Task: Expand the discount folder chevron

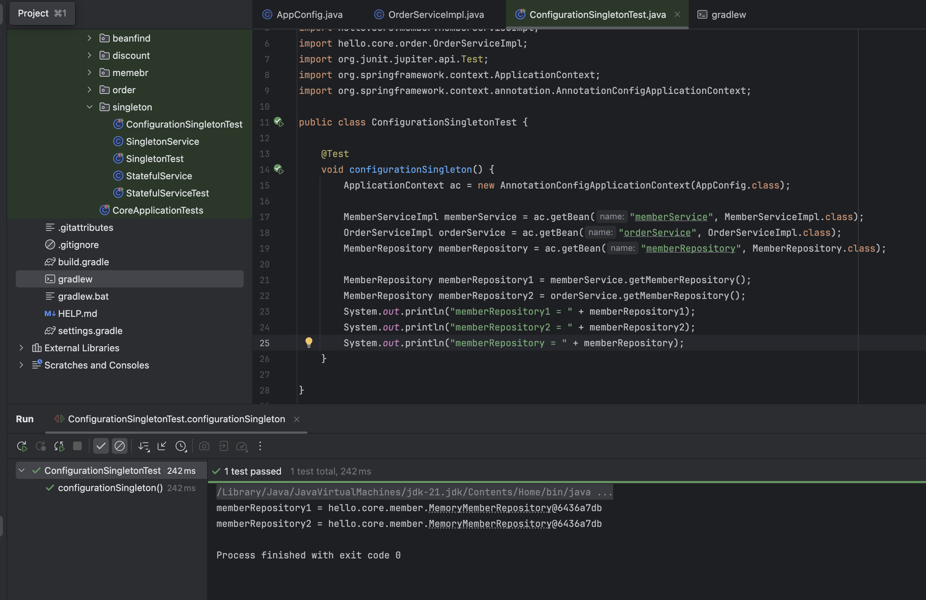Action: pos(90,55)
